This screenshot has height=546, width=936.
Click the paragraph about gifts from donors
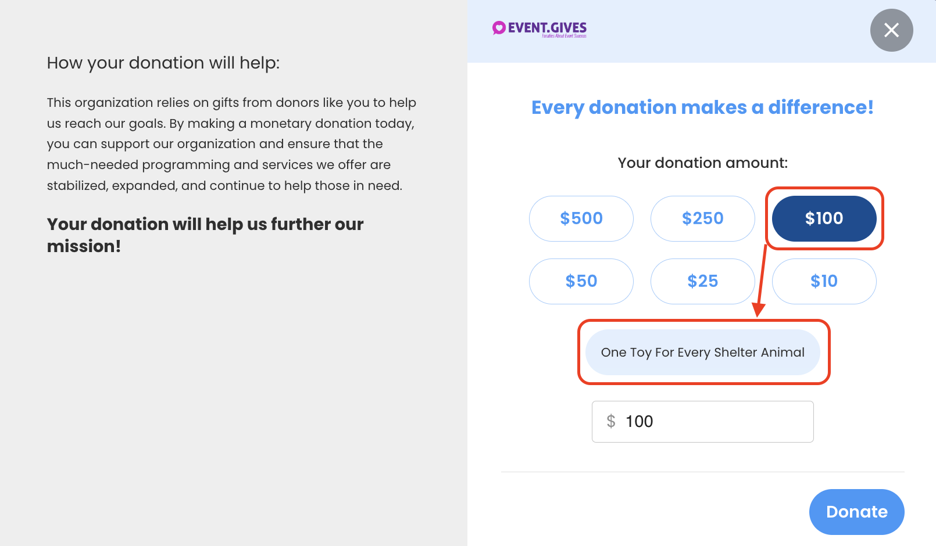pyautogui.click(x=231, y=144)
